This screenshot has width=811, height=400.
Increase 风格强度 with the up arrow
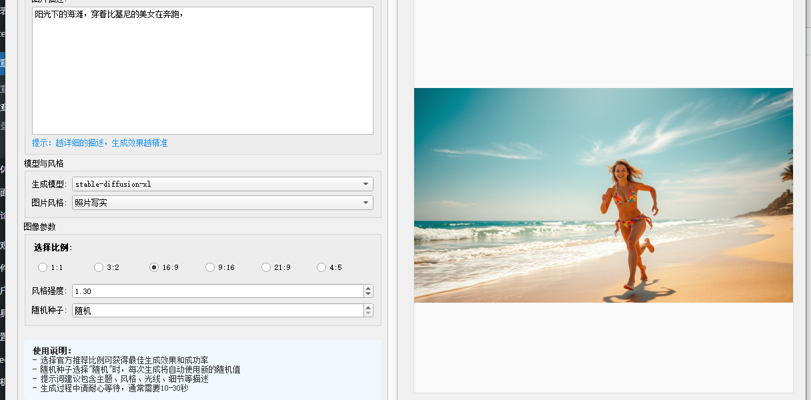[368, 288]
